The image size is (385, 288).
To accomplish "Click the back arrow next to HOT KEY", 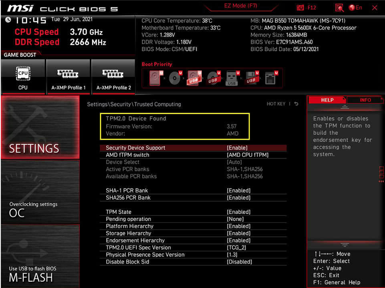I will pos(296,104).
